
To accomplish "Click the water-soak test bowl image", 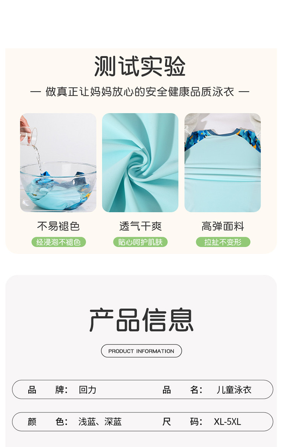I will click(x=58, y=162).
